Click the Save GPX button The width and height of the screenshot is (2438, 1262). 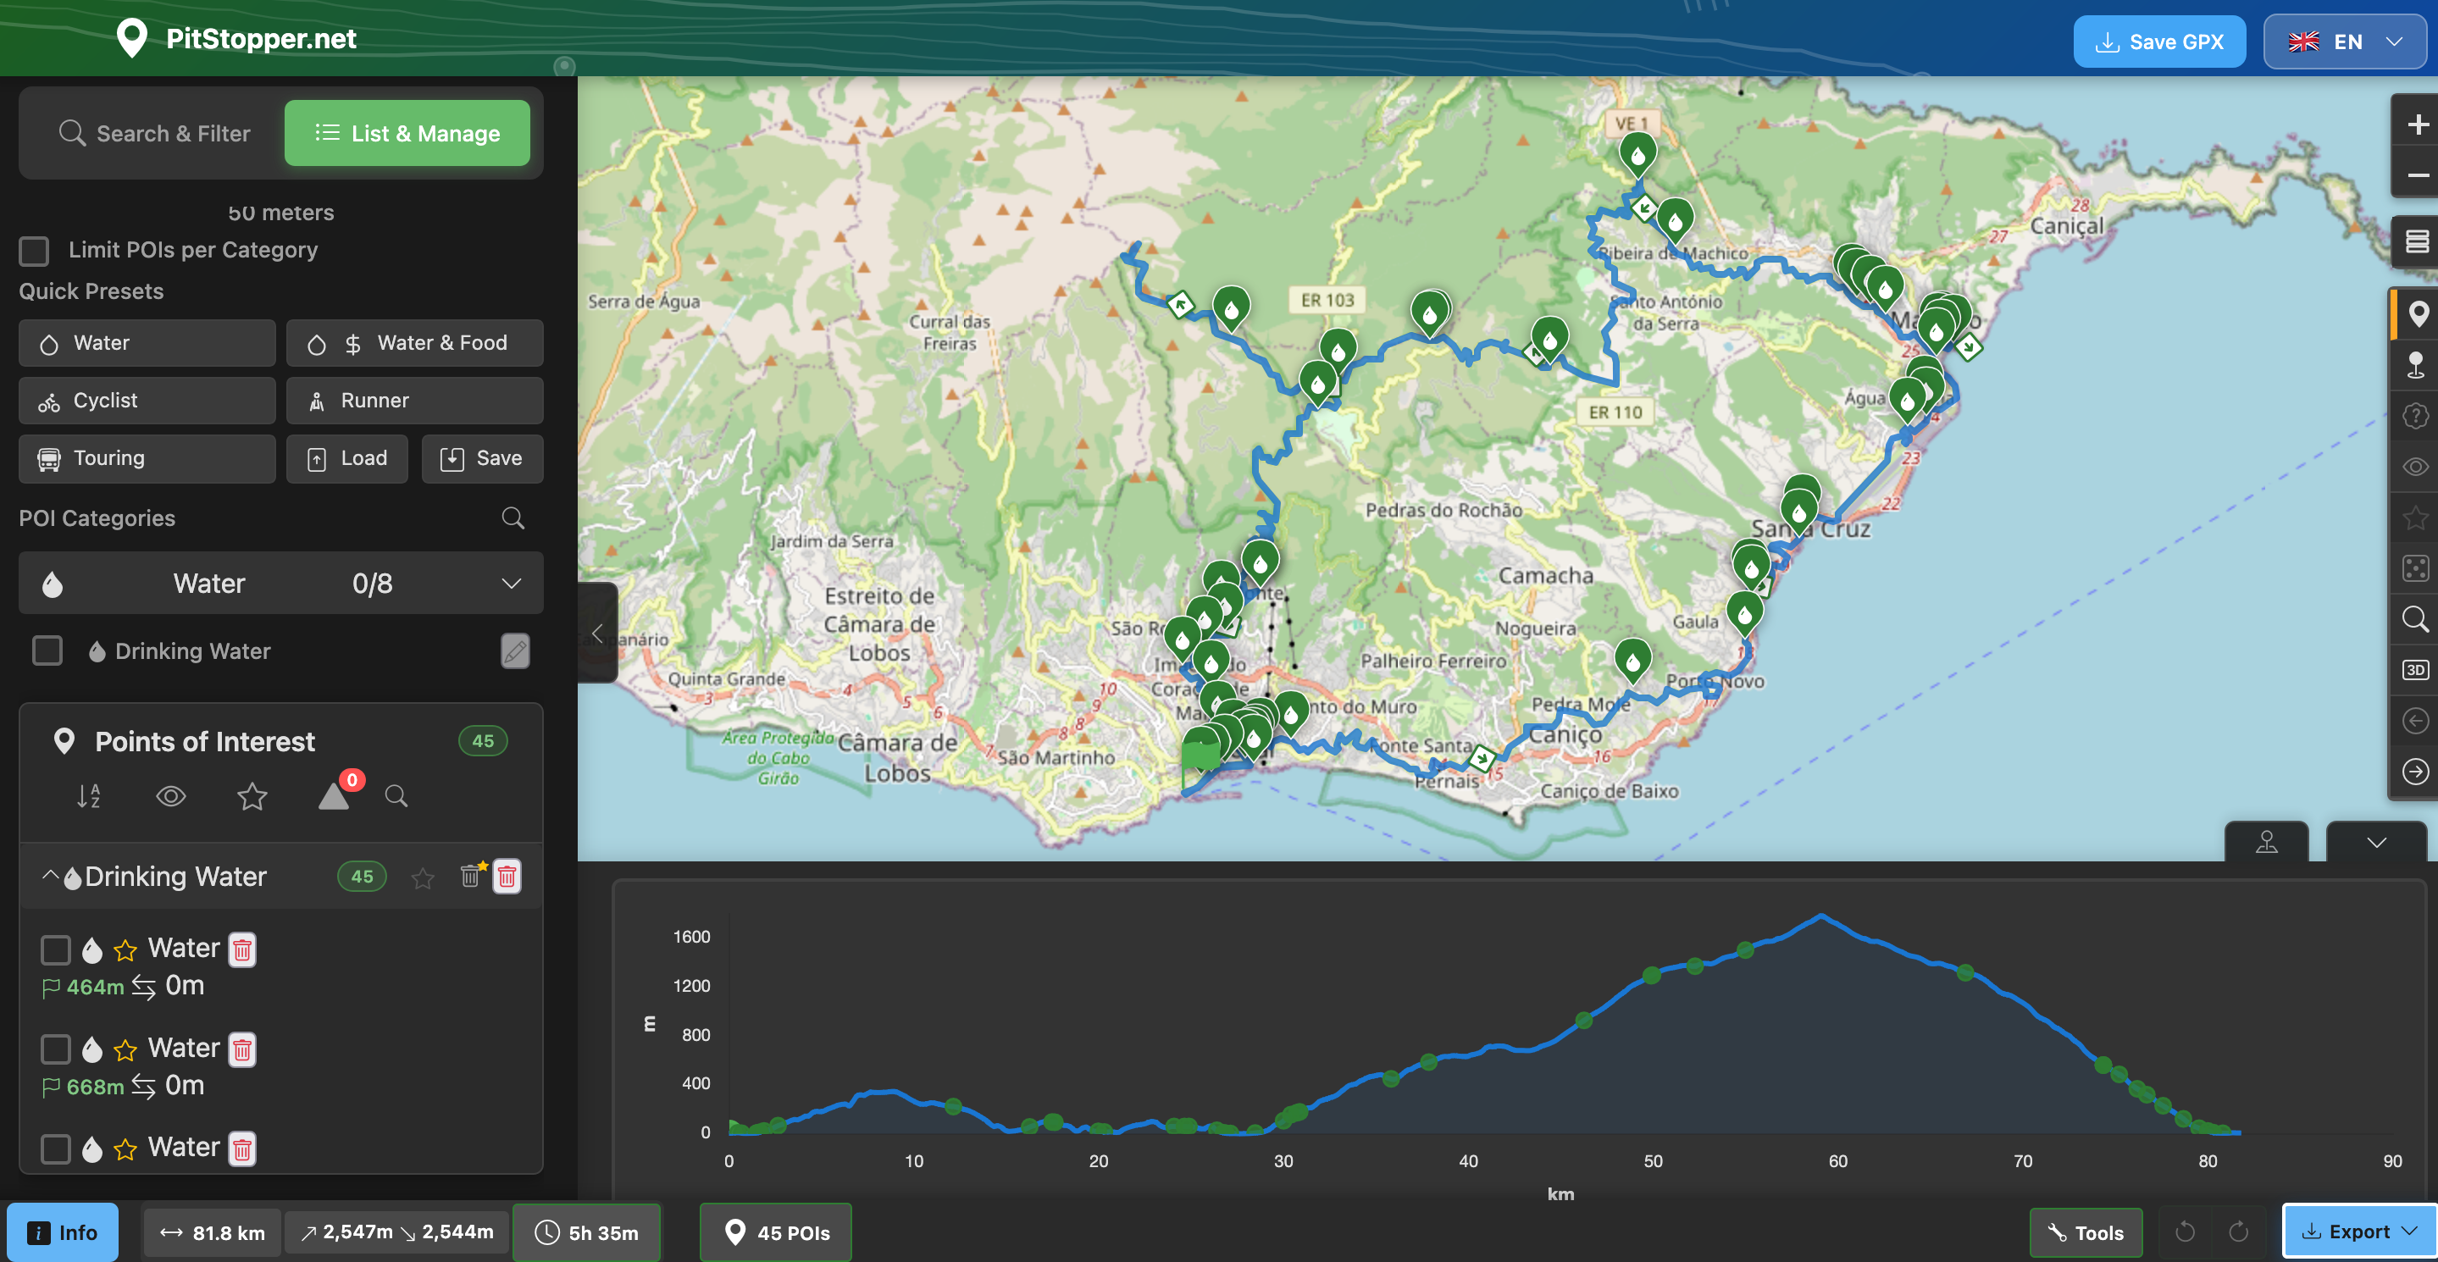pyautogui.click(x=2158, y=41)
